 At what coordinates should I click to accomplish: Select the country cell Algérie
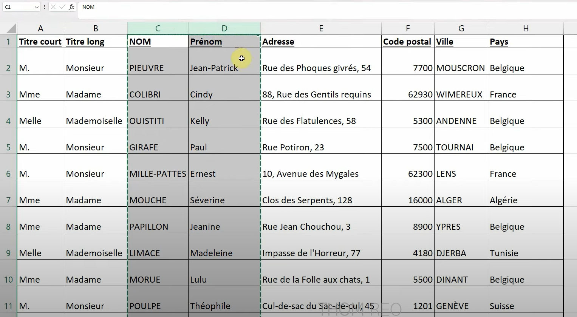[x=526, y=193]
